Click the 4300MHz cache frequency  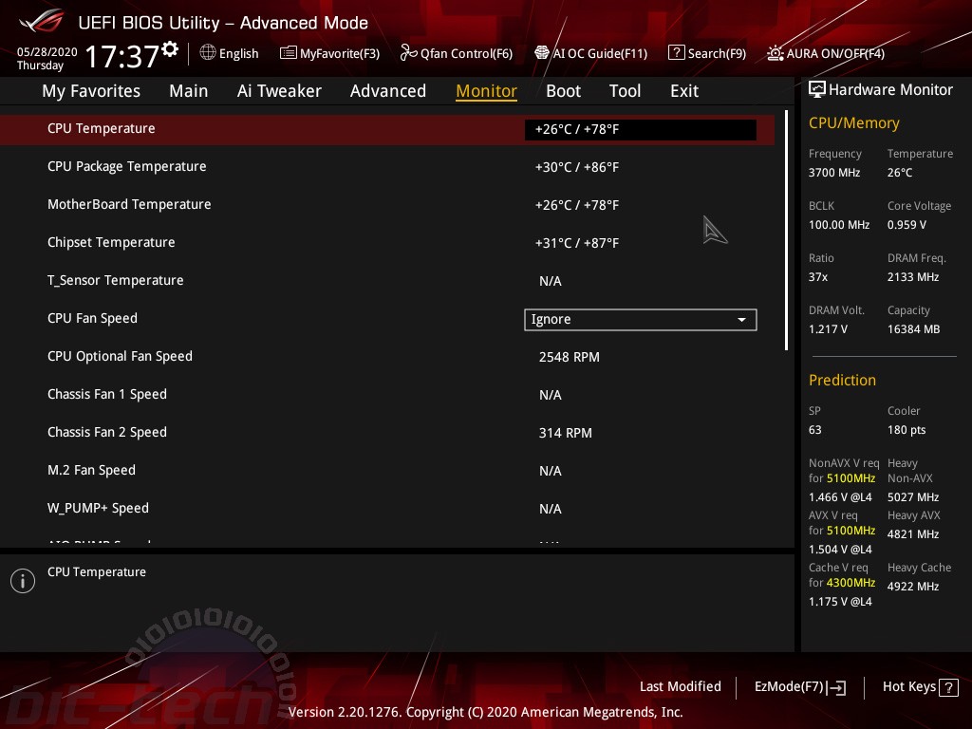[850, 583]
